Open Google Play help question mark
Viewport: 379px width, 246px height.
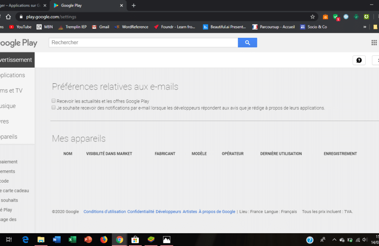click(359, 61)
